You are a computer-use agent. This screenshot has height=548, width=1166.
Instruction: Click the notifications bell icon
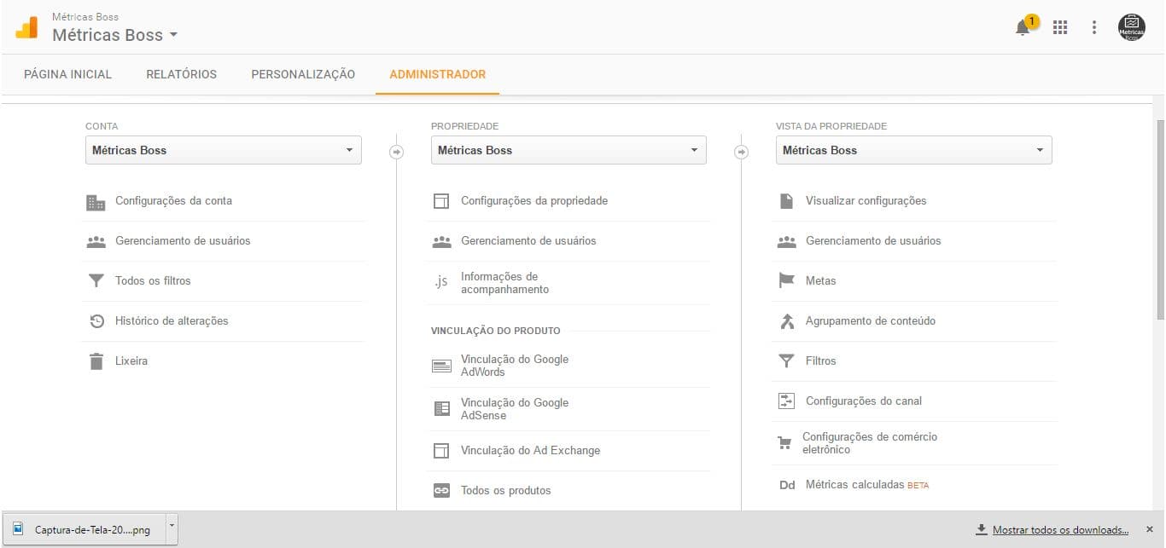click(x=1022, y=26)
